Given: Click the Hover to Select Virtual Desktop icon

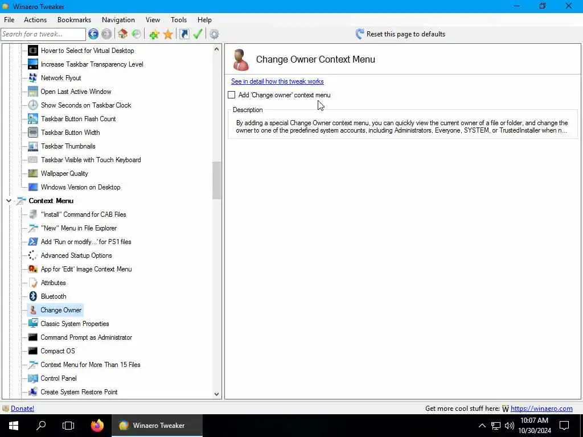Looking at the screenshot, I should click(32, 51).
